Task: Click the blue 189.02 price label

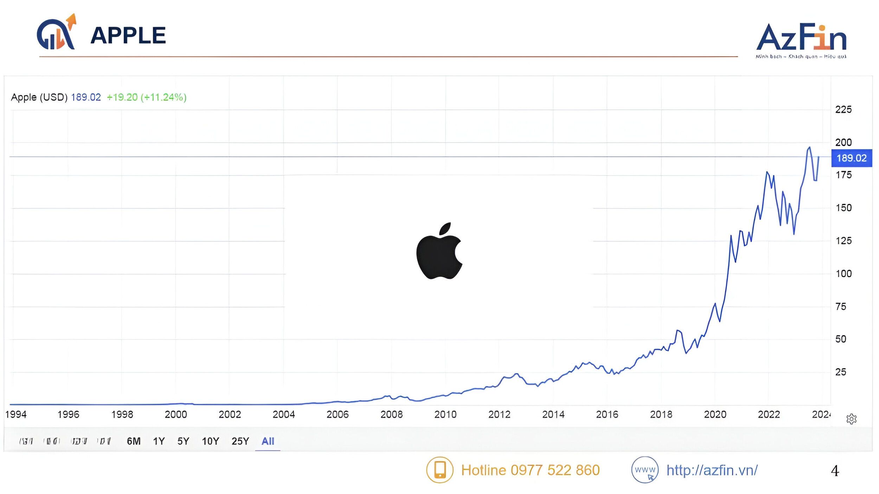Action: [851, 158]
